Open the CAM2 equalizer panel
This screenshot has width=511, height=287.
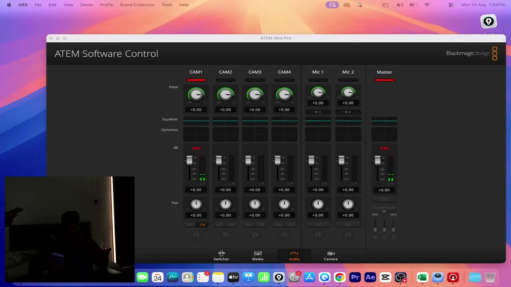point(226,120)
